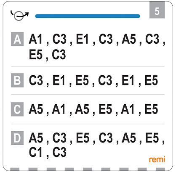Image resolution: width=176 pixels, height=172 pixels.
Task: Click the gray number 5 badge
Action: click(x=157, y=10)
